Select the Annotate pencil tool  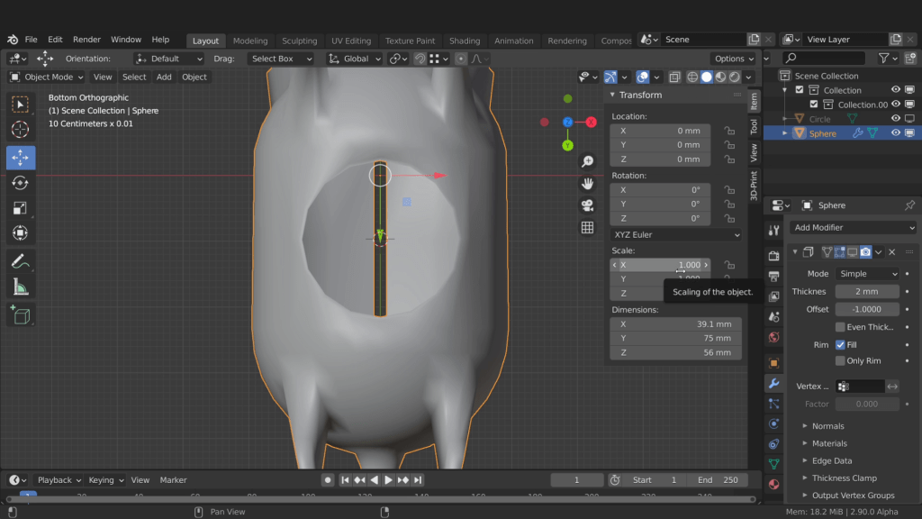point(21,261)
